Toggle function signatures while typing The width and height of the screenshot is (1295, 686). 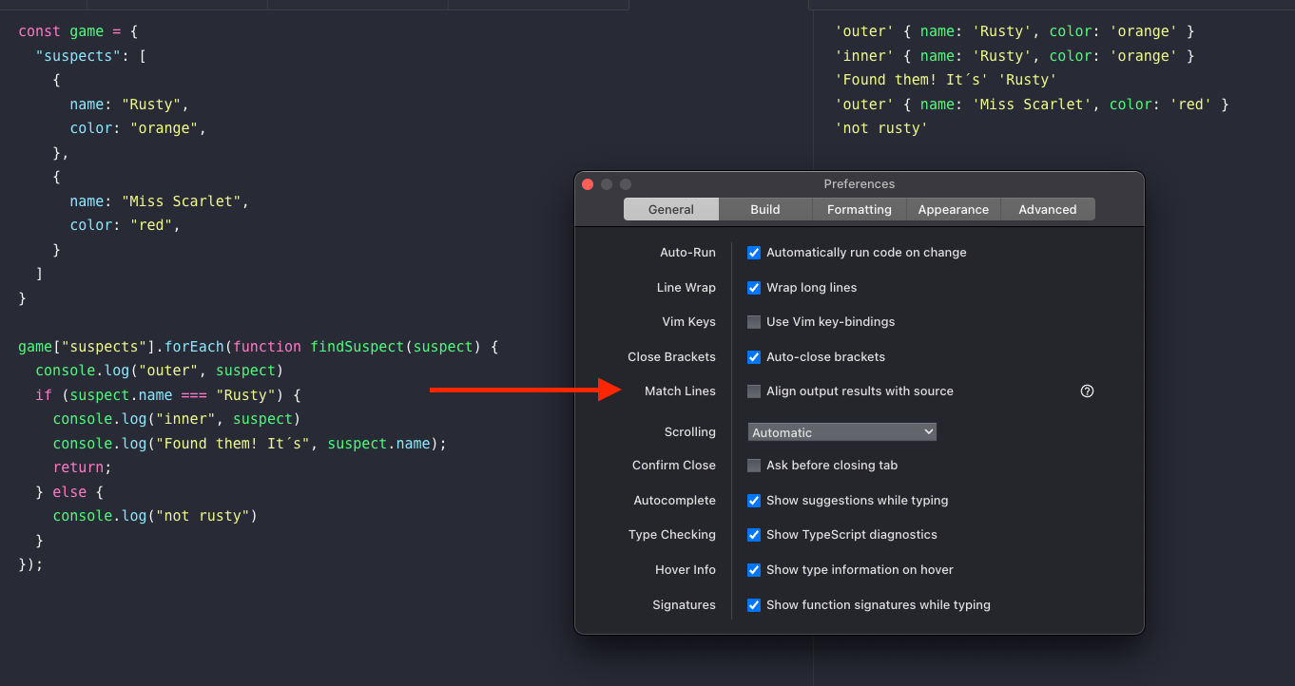click(753, 604)
